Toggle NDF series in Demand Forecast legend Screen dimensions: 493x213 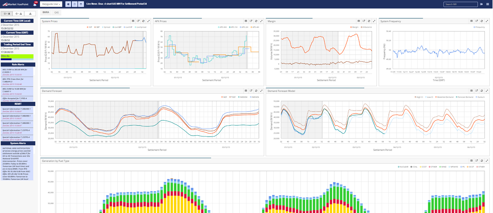click(224, 97)
